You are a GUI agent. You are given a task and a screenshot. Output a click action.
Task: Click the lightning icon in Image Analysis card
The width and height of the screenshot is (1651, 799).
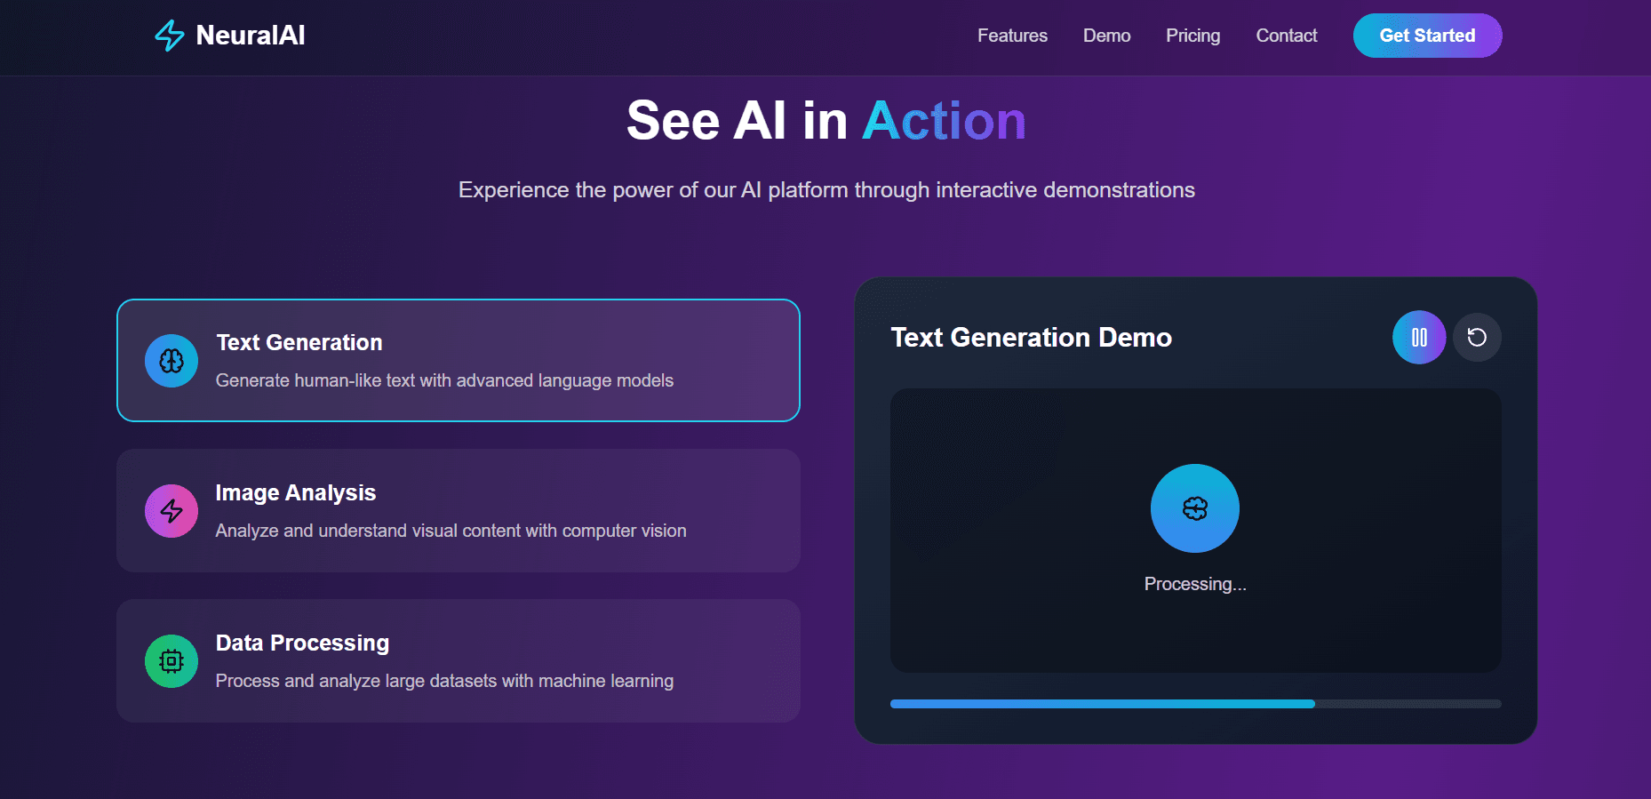pyautogui.click(x=171, y=511)
